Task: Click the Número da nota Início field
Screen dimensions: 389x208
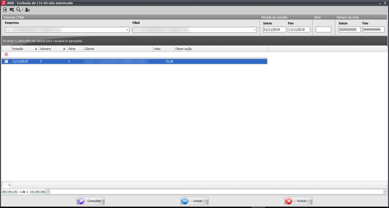Action: tap(349, 30)
